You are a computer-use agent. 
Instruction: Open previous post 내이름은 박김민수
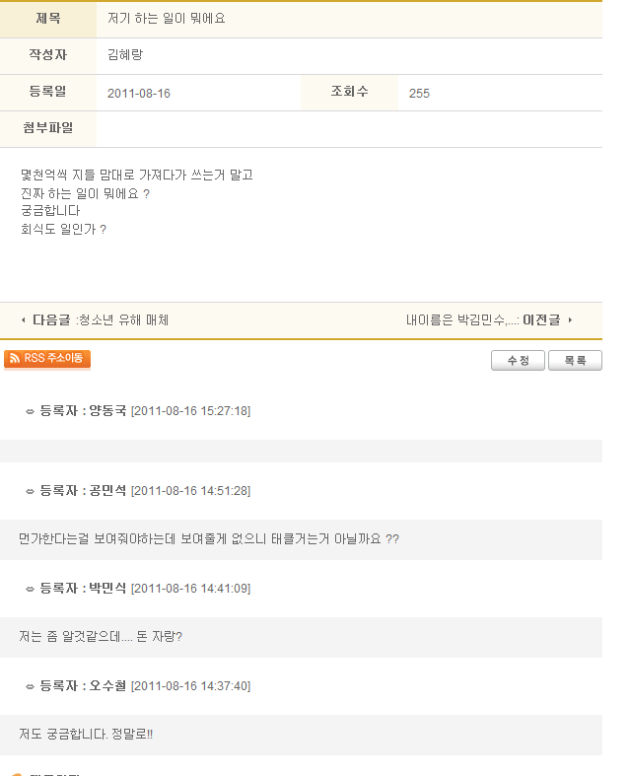point(461,320)
